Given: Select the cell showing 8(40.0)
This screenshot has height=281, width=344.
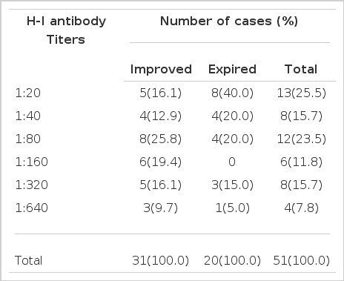Looking at the screenshot, I should coord(232,93).
